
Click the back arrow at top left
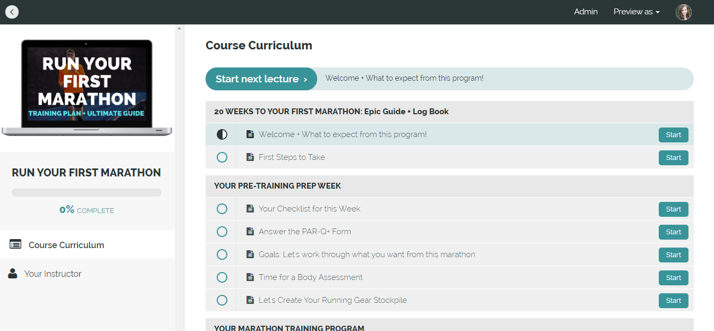12,12
